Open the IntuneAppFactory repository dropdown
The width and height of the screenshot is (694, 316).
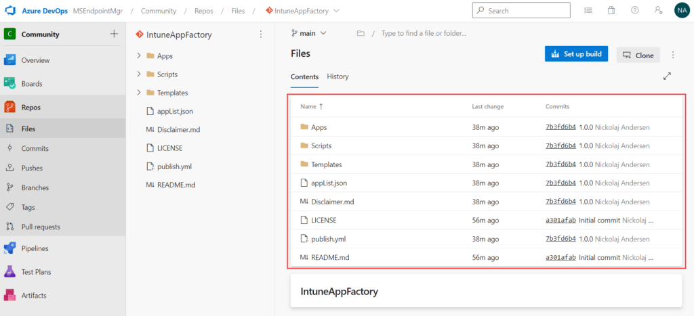(x=303, y=11)
